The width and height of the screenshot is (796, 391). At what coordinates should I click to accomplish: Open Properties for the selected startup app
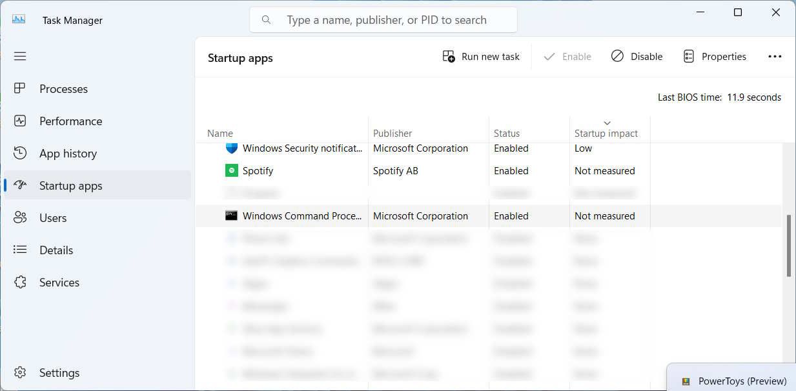715,56
